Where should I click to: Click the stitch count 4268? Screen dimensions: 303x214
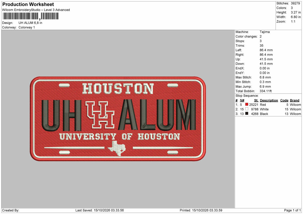pos(255,114)
